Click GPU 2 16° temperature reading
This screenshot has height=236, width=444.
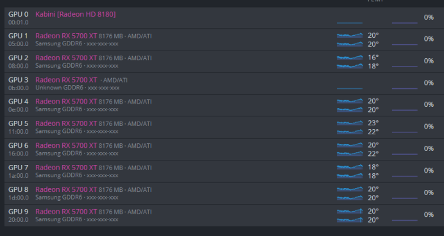pos(373,58)
